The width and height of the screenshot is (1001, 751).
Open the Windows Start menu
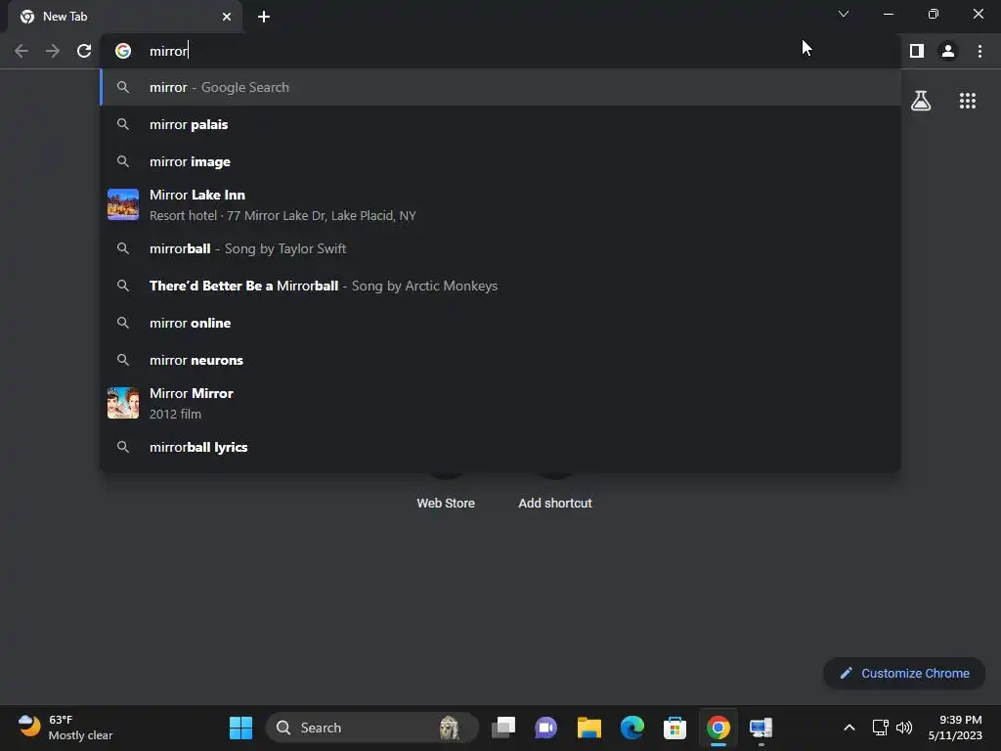[x=240, y=728]
